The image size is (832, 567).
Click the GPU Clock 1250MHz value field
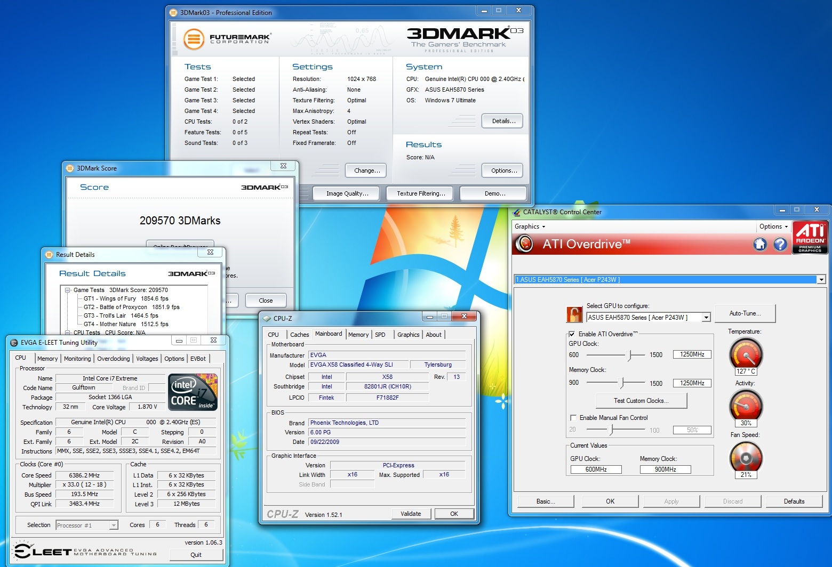[692, 354]
